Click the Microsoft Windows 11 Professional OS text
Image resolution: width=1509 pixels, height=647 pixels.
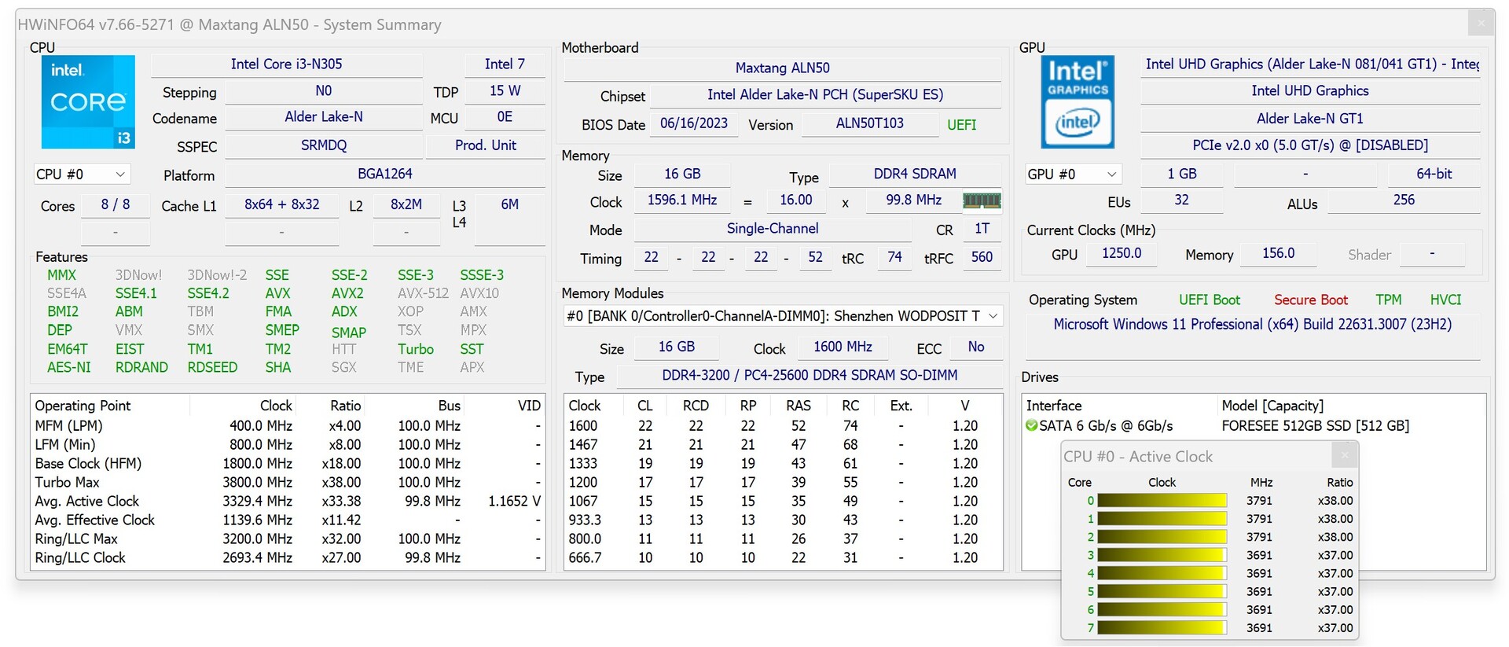click(x=1252, y=325)
